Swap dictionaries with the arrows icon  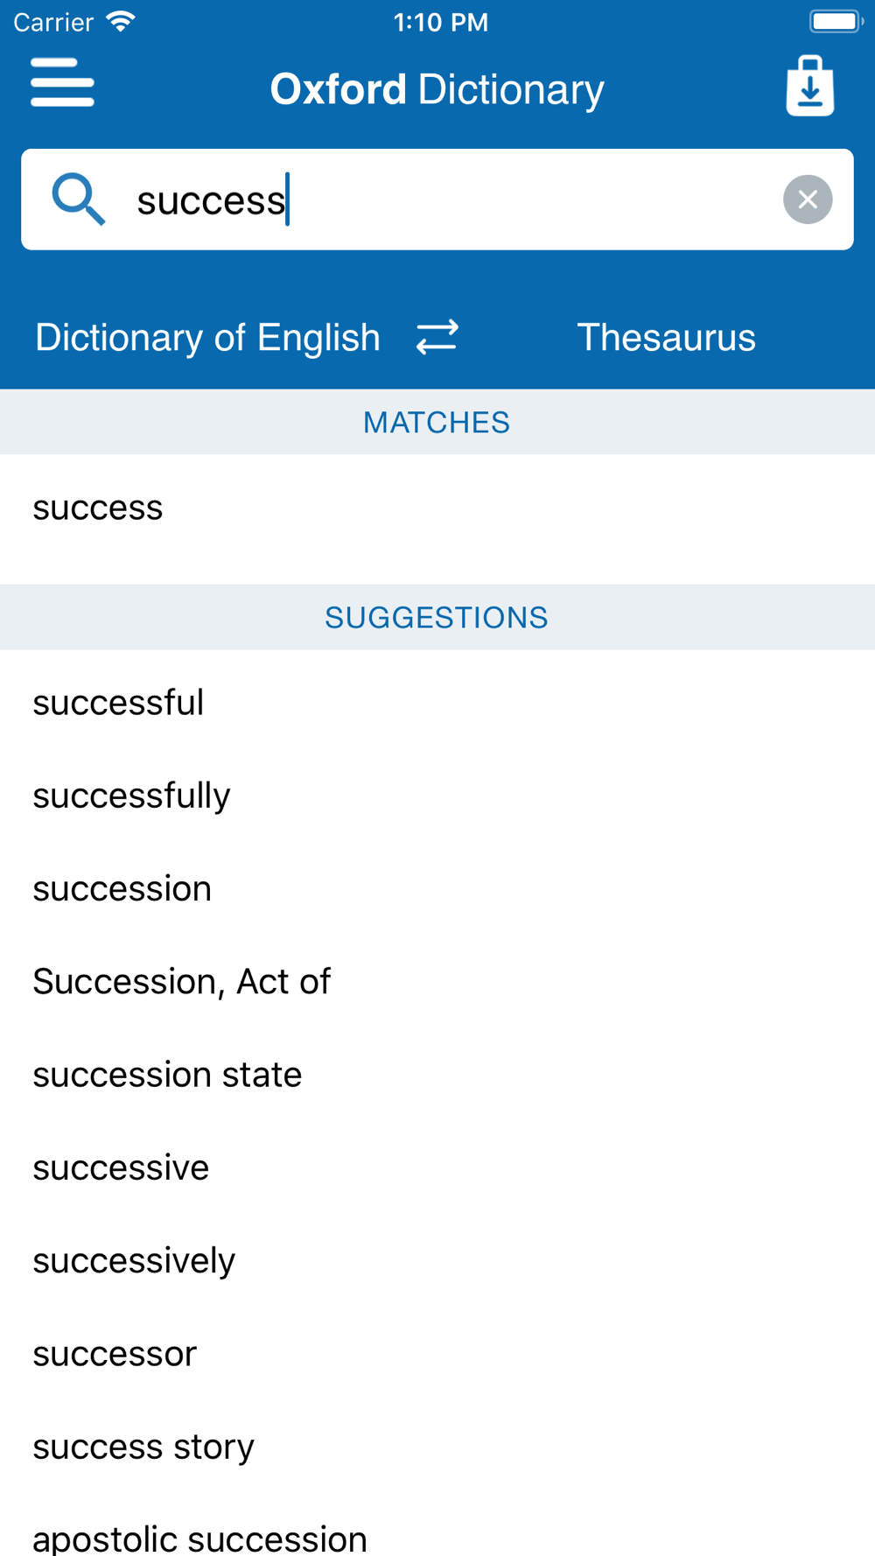pyautogui.click(x=437, y=337)
